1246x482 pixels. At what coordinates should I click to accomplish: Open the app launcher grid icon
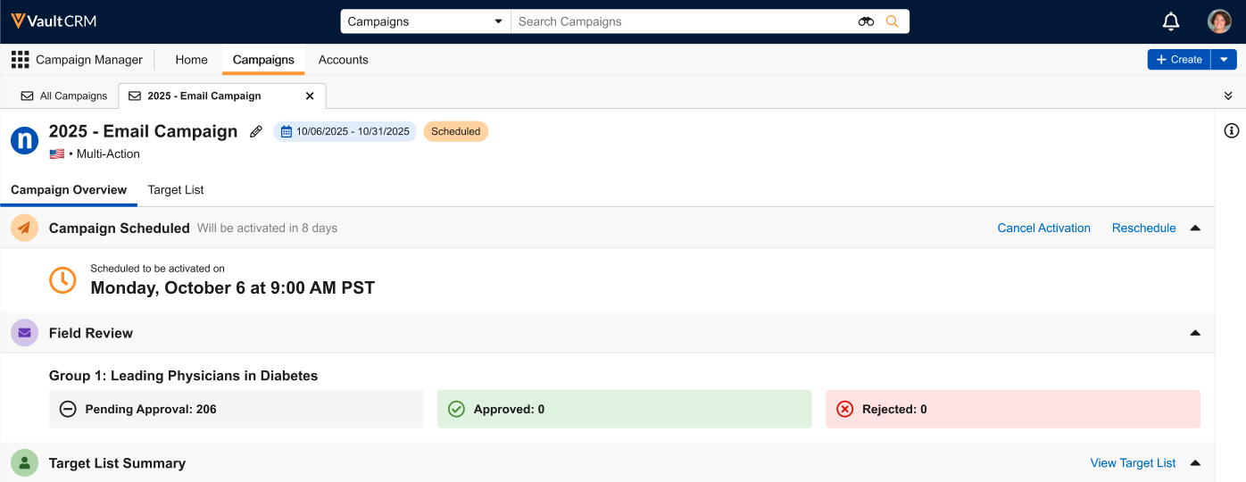tap(20, 60)
